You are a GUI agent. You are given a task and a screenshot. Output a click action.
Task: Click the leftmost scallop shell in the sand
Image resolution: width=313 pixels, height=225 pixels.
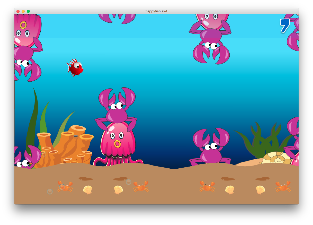pyautogui.click(x=88, y=190)
